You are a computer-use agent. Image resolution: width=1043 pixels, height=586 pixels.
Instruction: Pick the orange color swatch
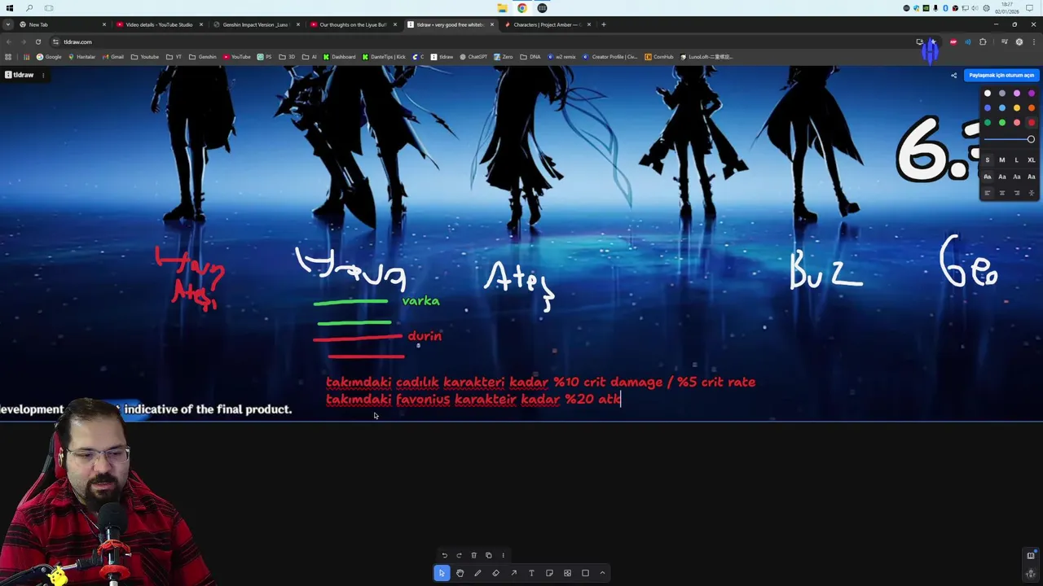pos(1032,108)
